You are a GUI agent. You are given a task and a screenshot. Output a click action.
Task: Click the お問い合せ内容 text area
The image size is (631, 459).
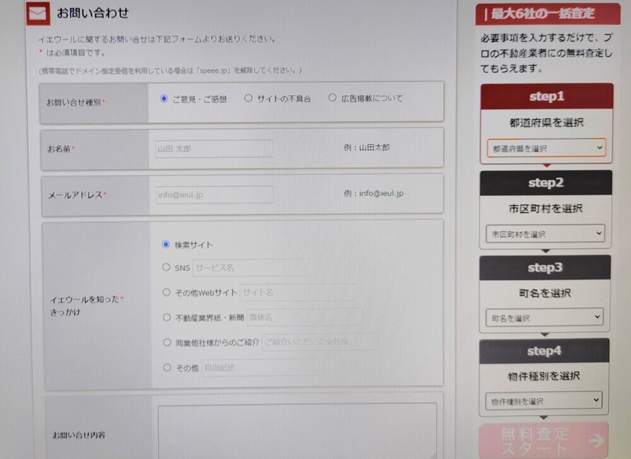(x=297, y=431)
